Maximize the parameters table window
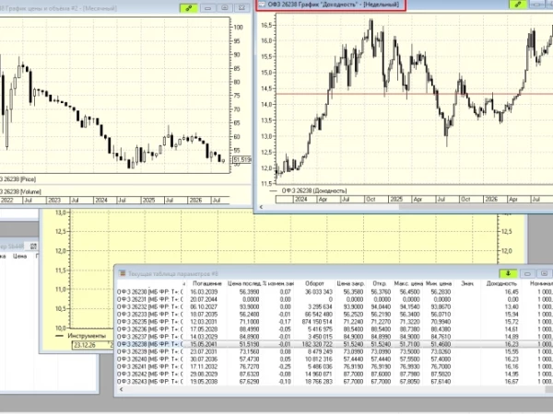 pos(544,273)
